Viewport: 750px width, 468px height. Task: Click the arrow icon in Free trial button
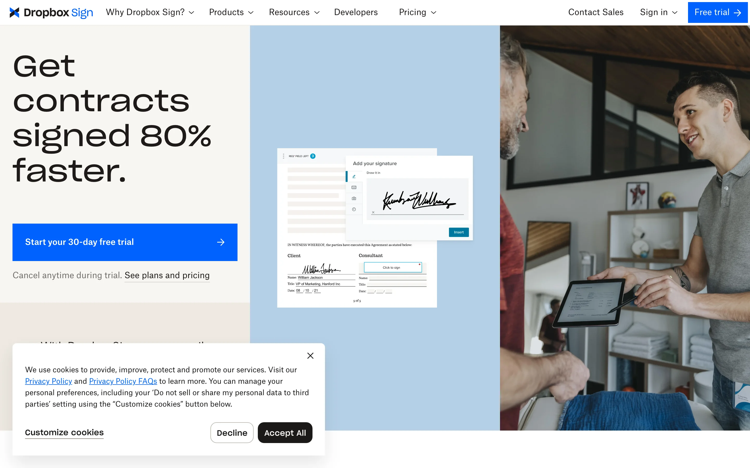[x=737, y=13]
